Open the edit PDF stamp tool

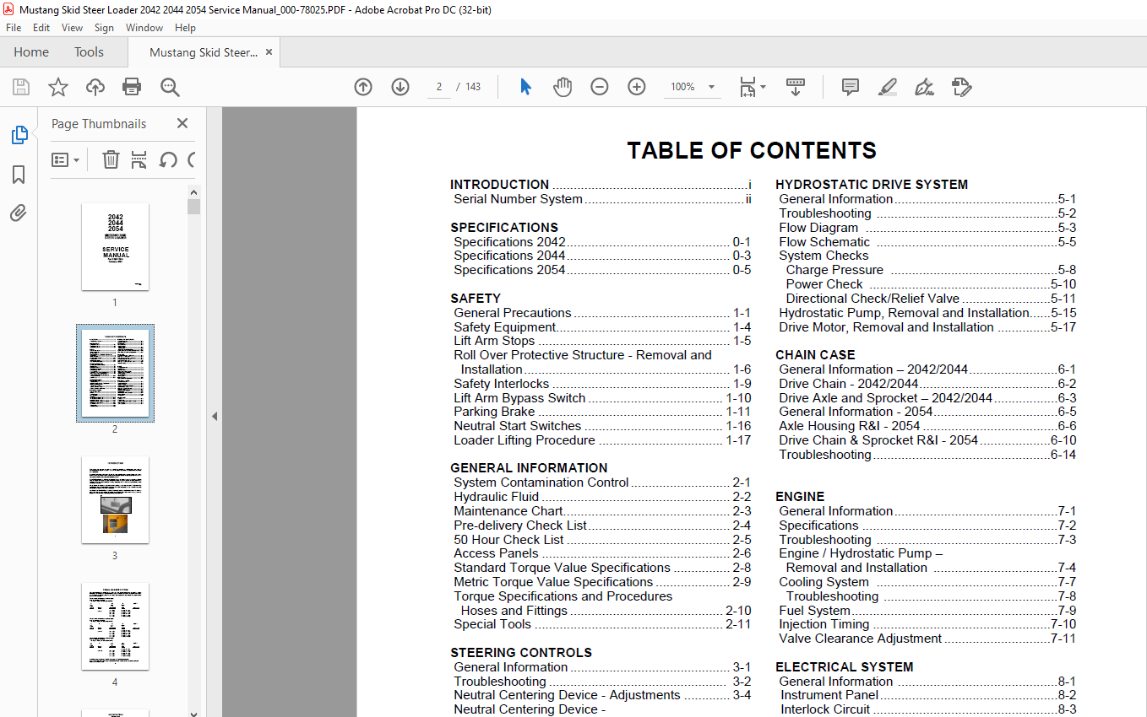(961, 87)
